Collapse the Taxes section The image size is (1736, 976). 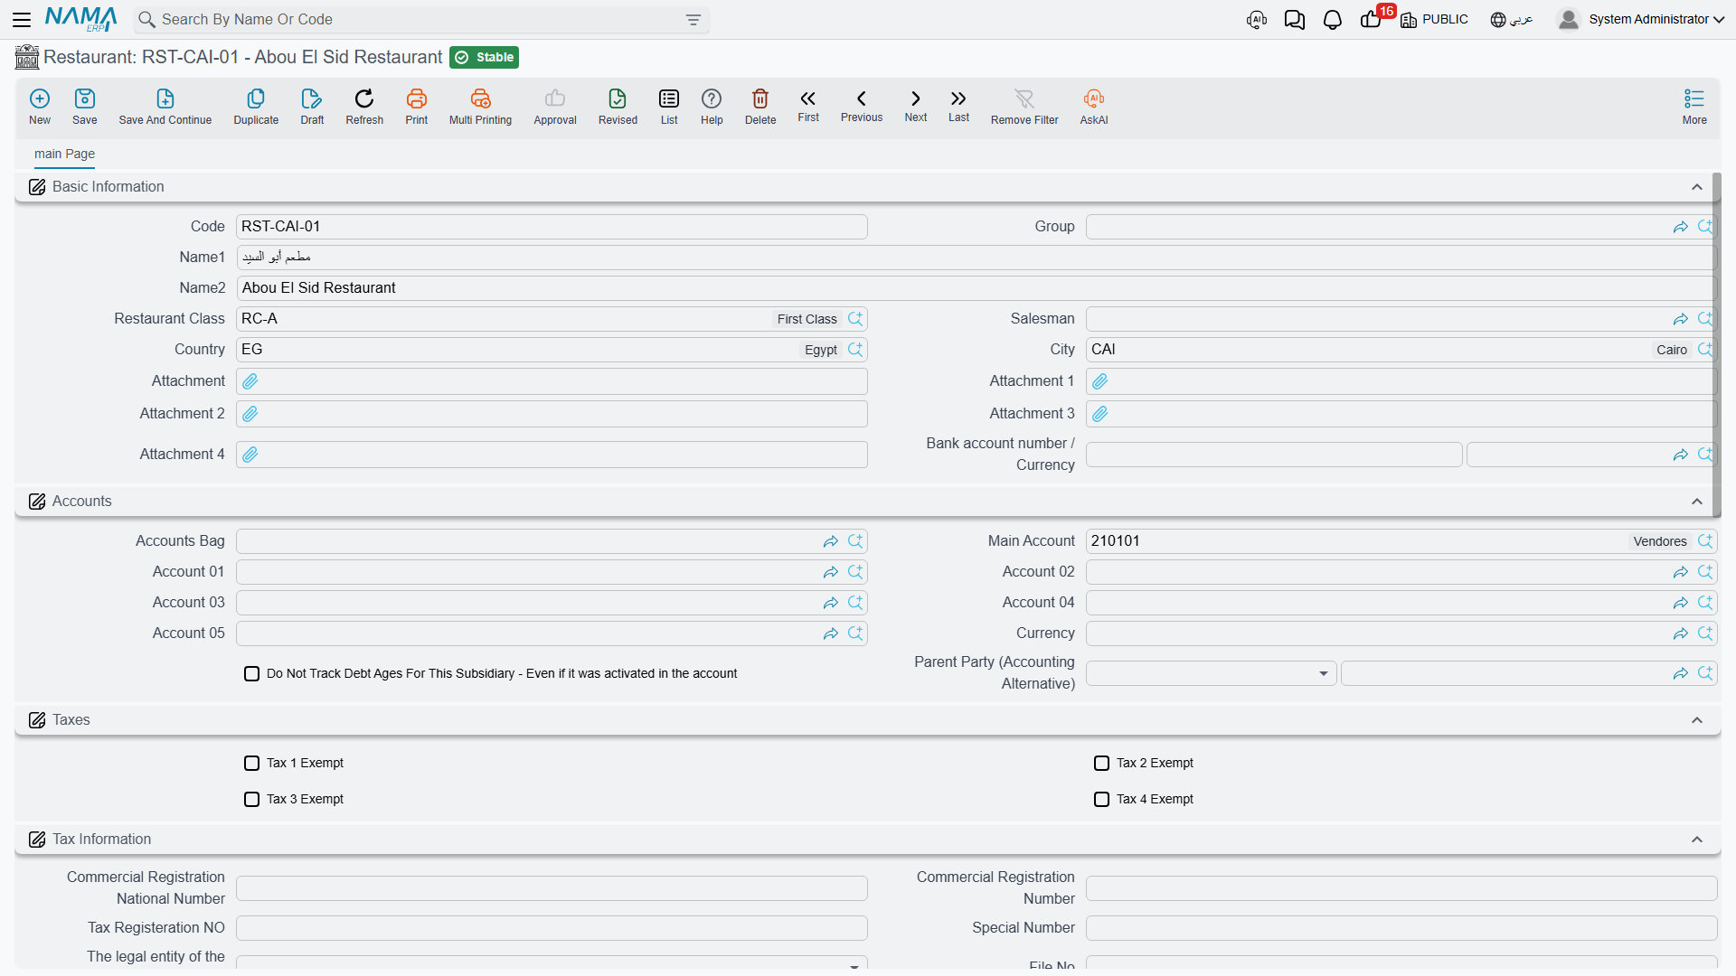(1697, 720)
